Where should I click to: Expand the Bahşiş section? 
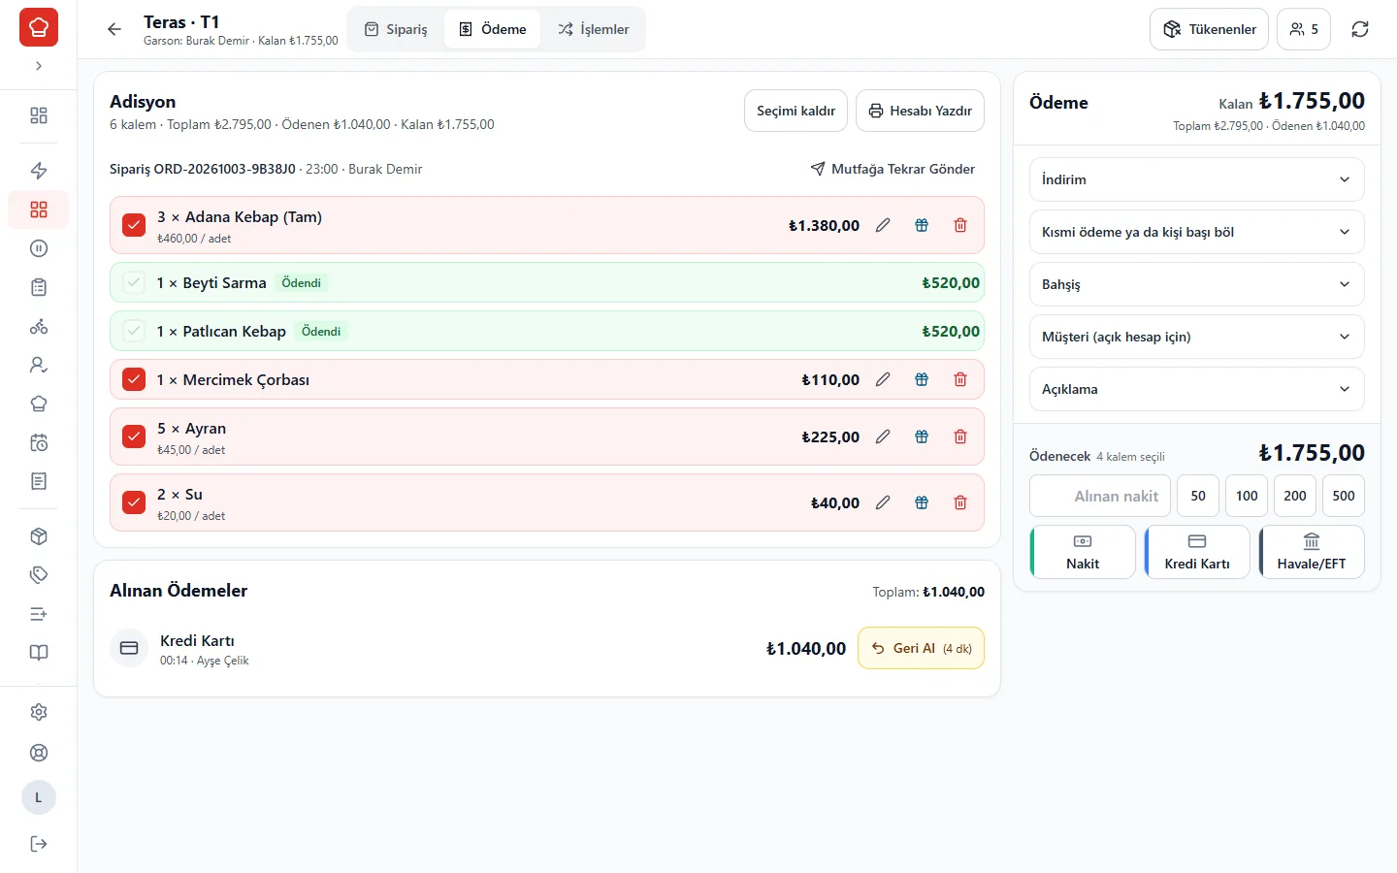click(1196, 284)
